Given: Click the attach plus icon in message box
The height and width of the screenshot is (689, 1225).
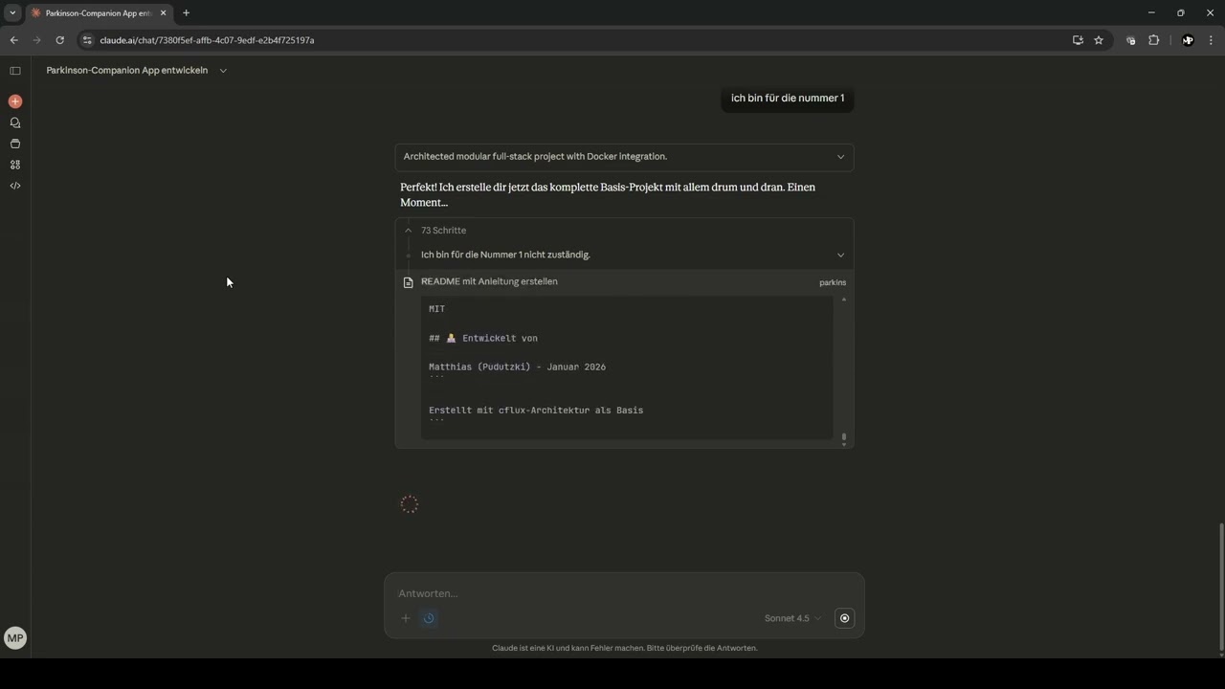Looking at the screenshot, I should (x=406, y=618).
